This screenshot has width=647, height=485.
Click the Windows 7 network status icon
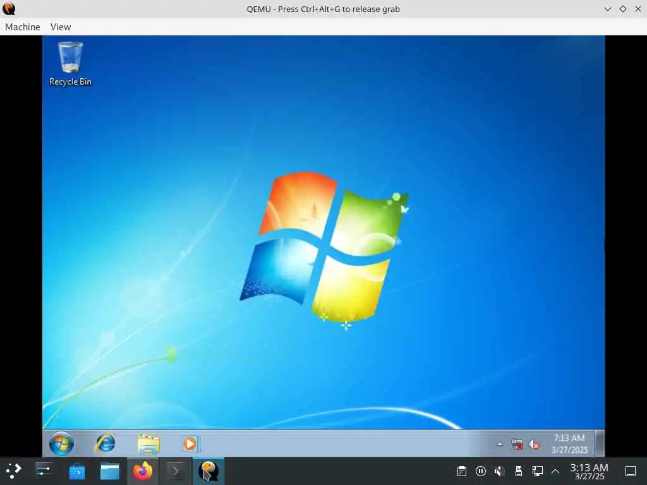point(517,444)
